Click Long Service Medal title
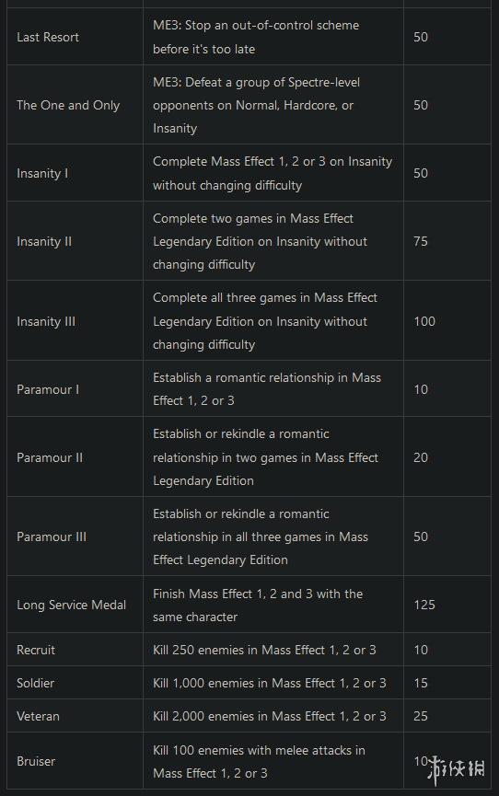Screen dimensions: 499x796 [x=71, y=605]
